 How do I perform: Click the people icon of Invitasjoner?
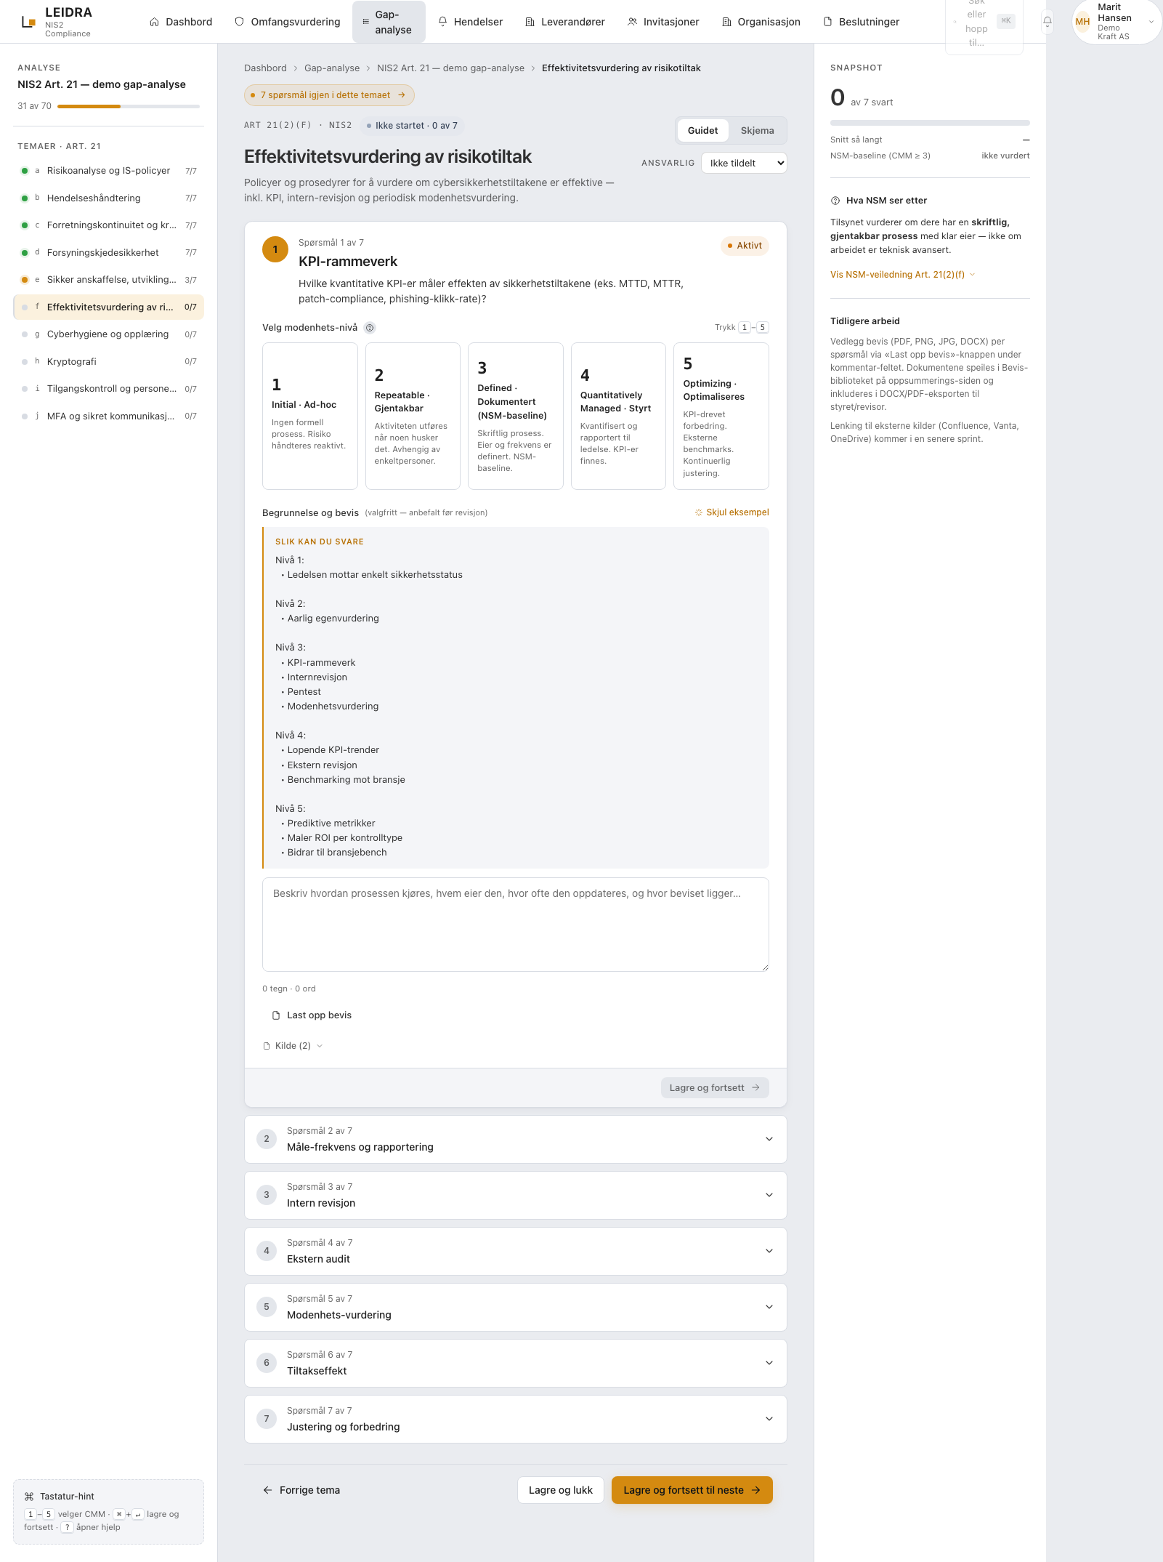[x=632, y=22]
